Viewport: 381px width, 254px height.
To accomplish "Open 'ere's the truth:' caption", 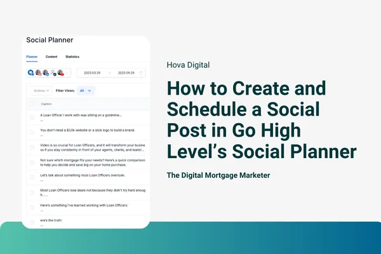I will pyautogui.click(x=51, y=220).
